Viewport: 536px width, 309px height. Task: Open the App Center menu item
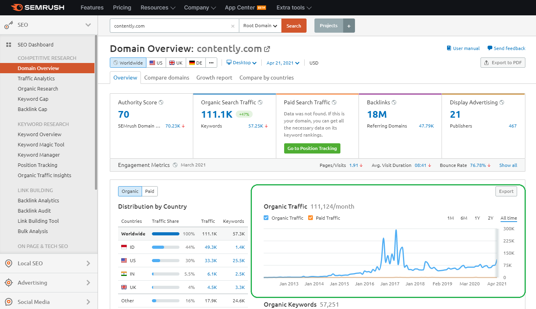click(x=246, y=7)
